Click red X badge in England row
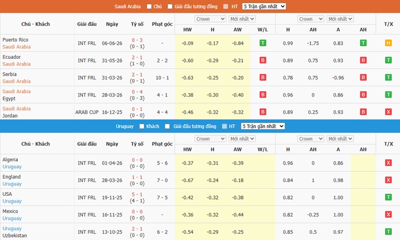Viewport: 400px width, 240px height. (388, 180)
